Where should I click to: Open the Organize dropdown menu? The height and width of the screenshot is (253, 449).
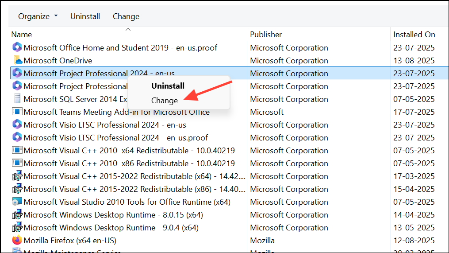tap(38, 16)
